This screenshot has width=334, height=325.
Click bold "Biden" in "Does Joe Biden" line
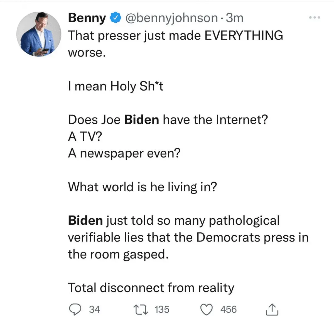(142, 120)
